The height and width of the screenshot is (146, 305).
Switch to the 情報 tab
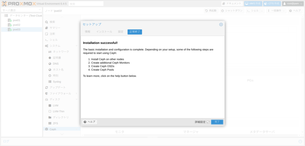[x=88, y=32]
